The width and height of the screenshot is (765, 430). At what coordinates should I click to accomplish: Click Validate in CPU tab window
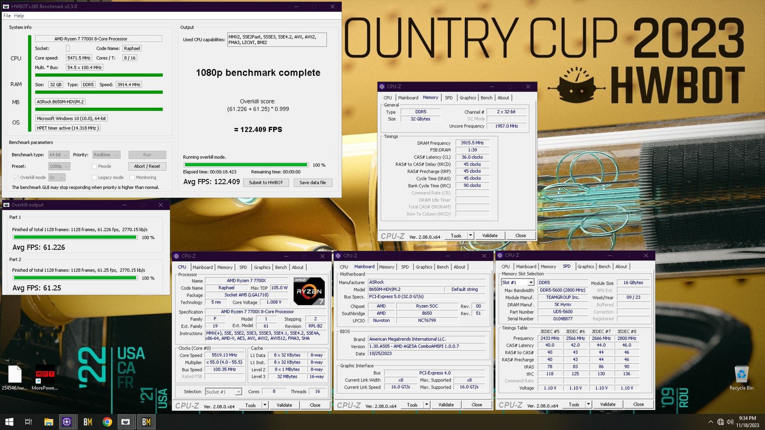pyautogui.click(x=284, y=405)
